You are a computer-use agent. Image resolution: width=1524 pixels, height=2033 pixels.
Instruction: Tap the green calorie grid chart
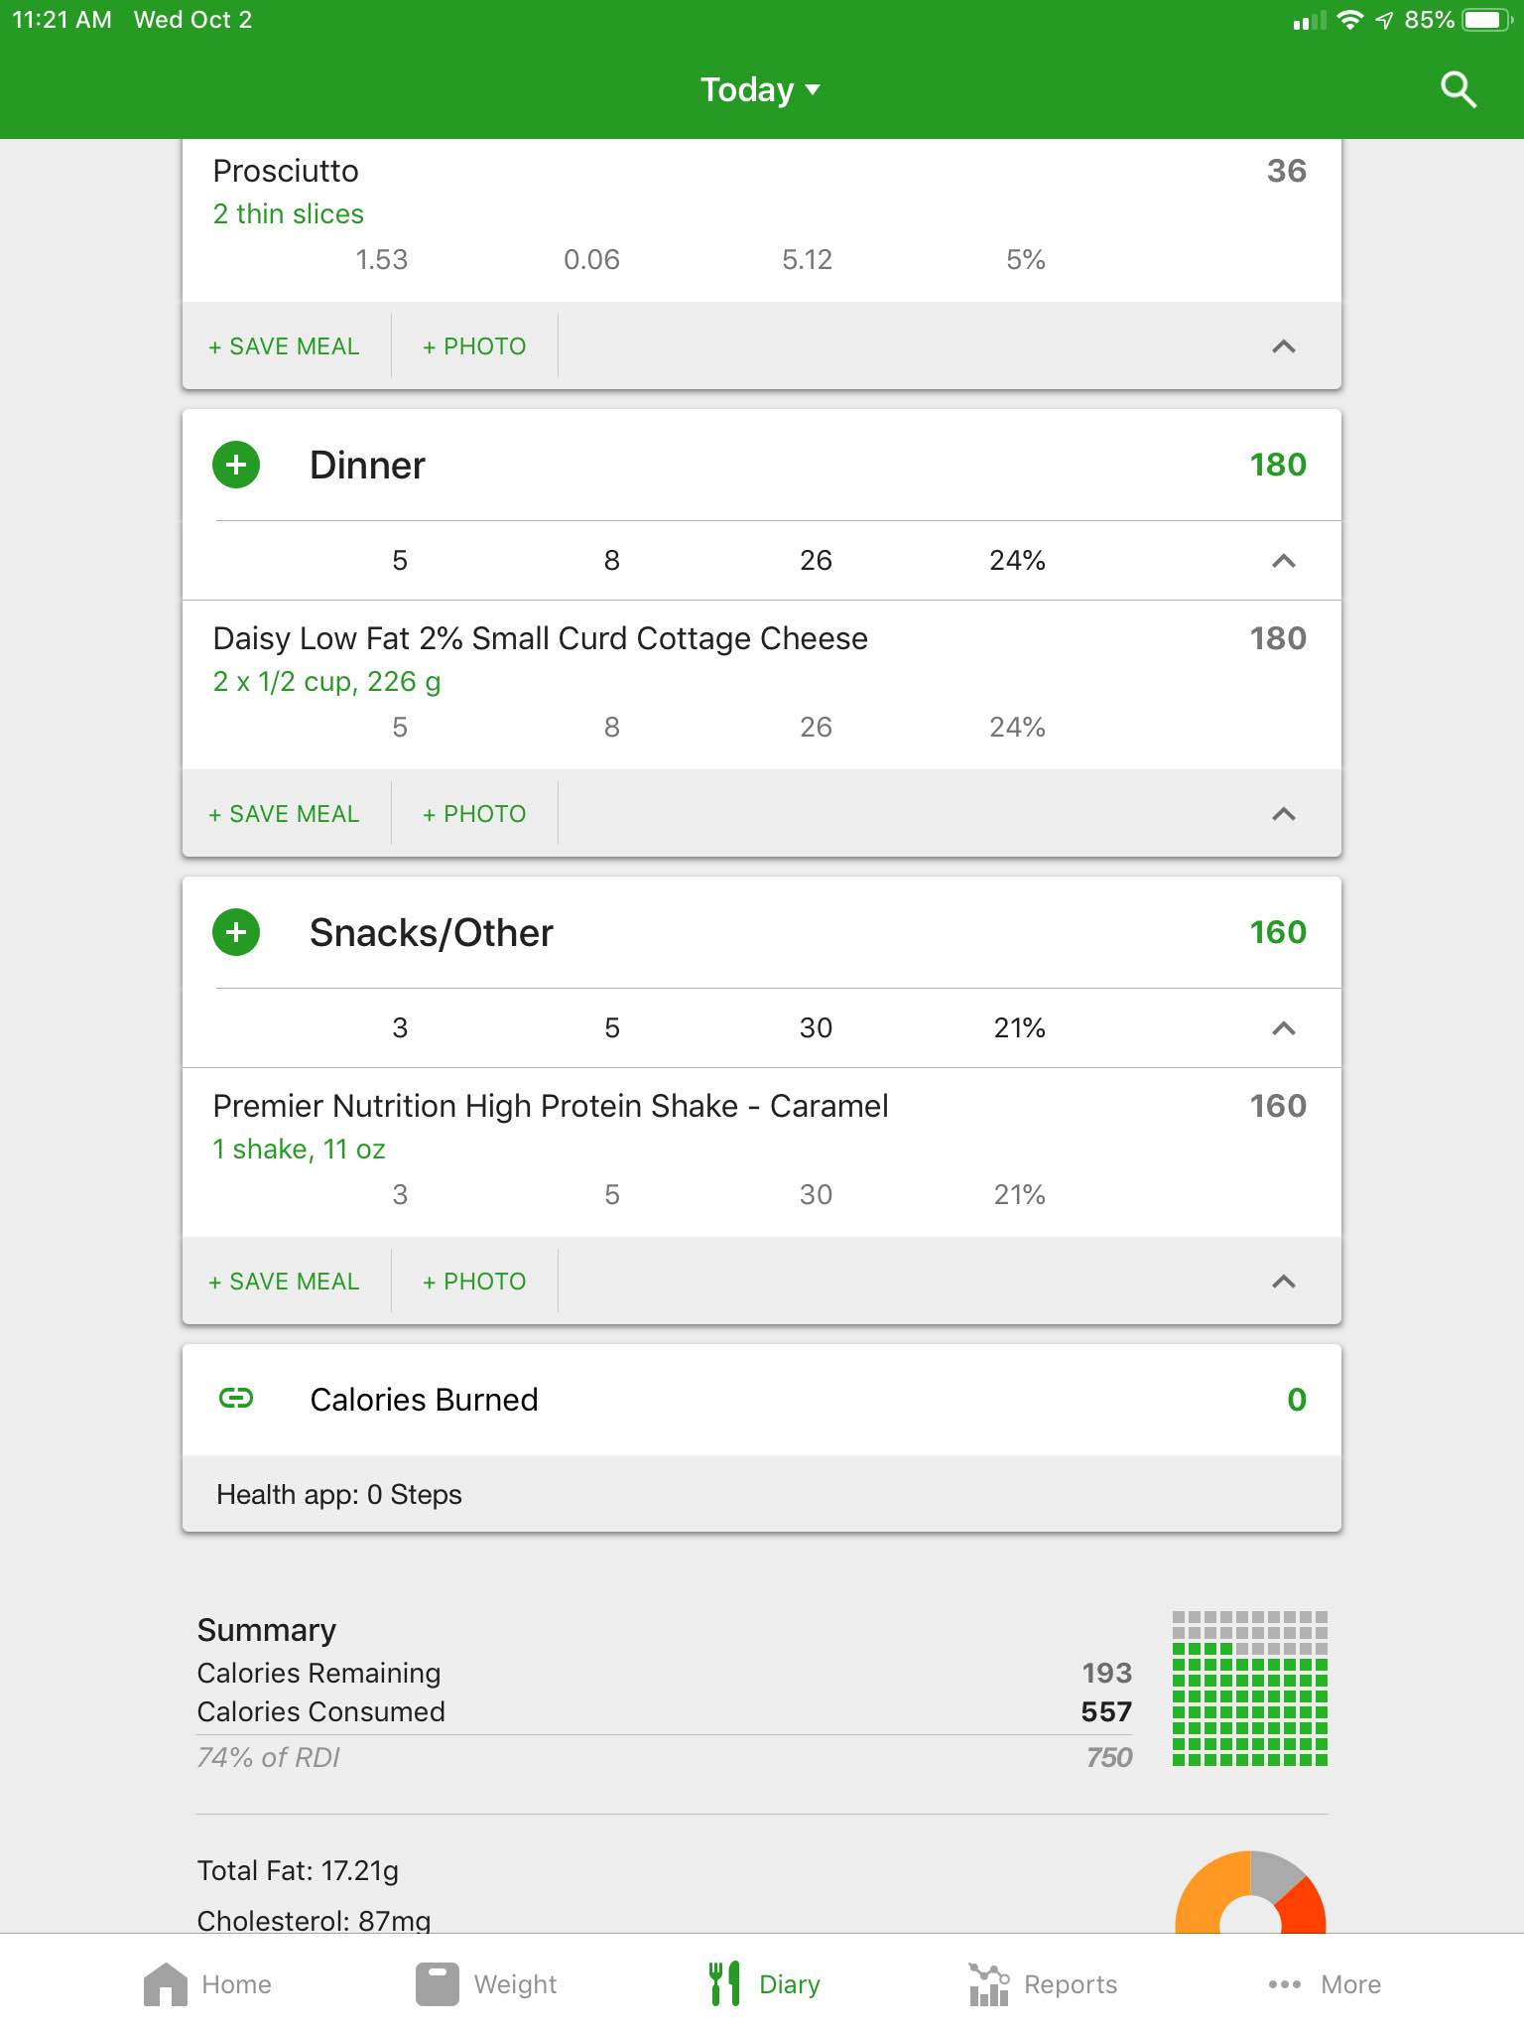coord(1250,1689)
